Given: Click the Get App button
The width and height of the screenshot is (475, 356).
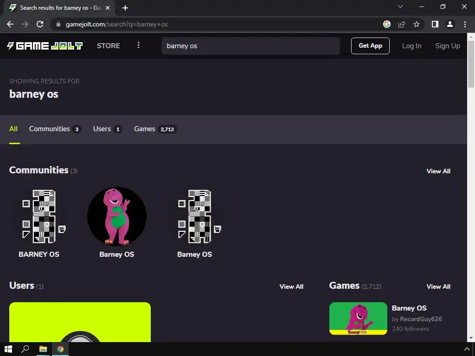Looking at the screenshot, I should [370, 46].
